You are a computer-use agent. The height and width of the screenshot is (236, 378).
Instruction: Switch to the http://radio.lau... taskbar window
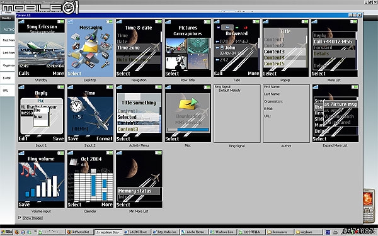point(165,232)
